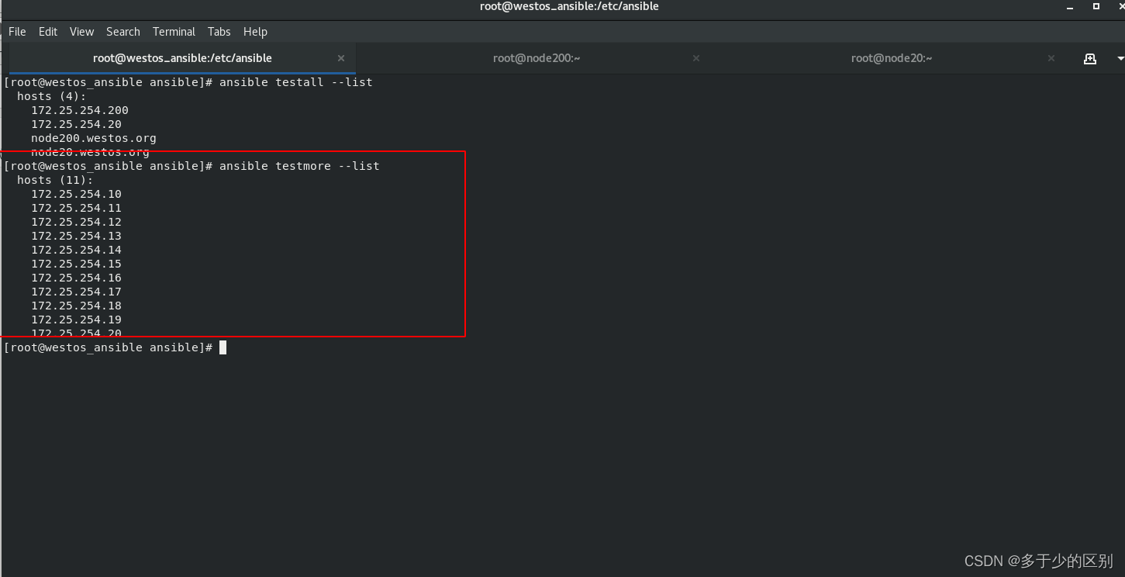Click the 'hosts (4):' line
This screenshot has height=577, width=1125.
coord(52,96)
